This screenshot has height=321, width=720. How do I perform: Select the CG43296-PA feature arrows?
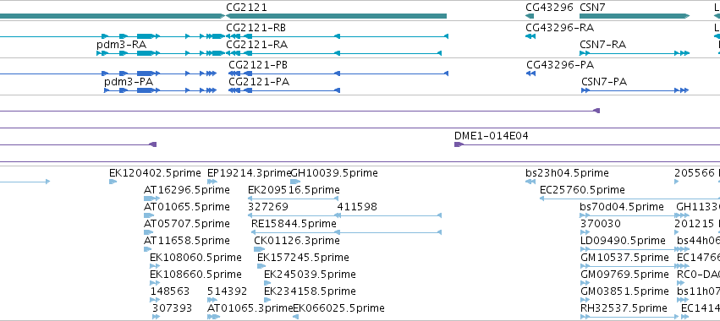click(x=530, y=73)
